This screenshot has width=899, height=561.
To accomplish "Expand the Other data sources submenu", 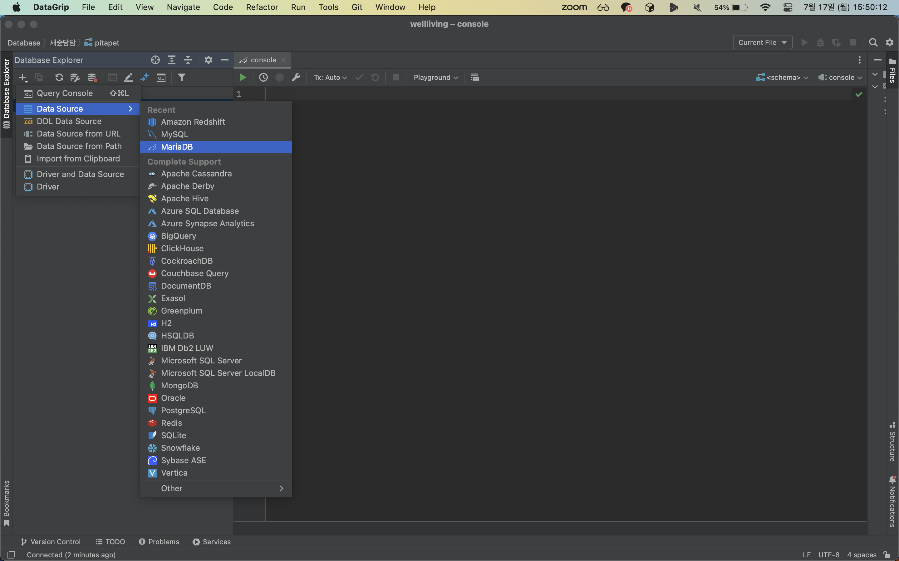I will [x=215, y=488].
